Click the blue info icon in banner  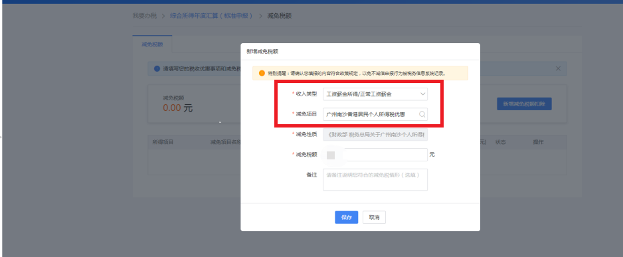(x=157, y=68)
